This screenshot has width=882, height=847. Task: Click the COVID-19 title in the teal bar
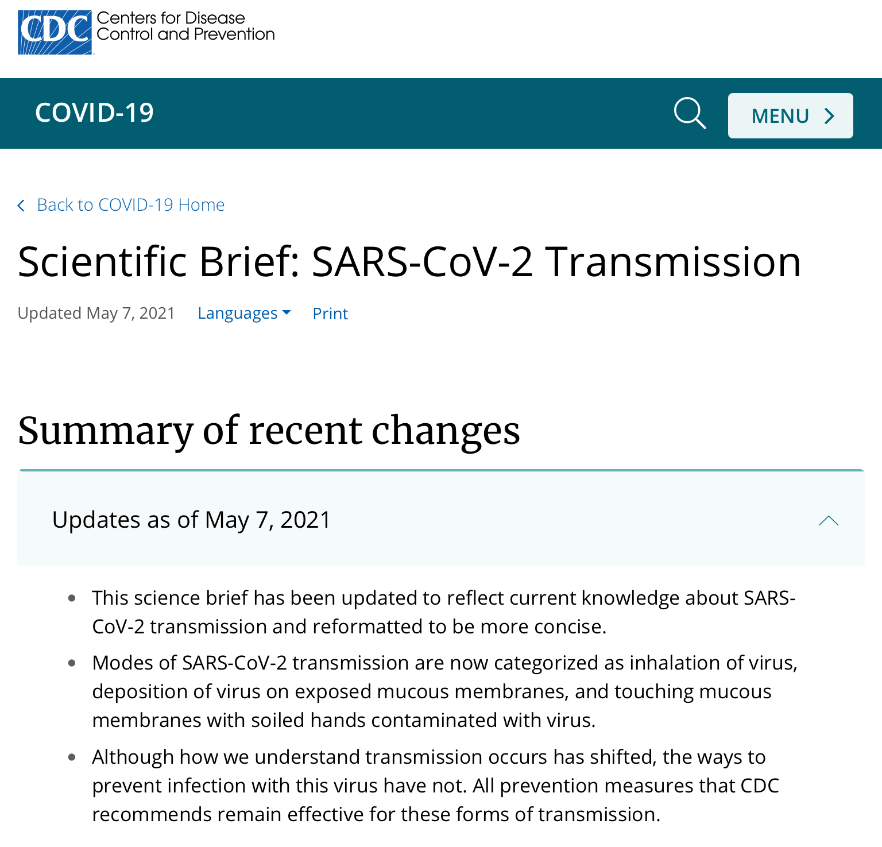95,113
